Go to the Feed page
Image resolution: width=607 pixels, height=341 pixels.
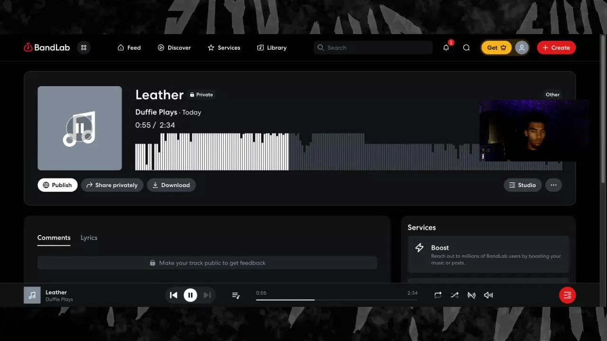point(129,47)
